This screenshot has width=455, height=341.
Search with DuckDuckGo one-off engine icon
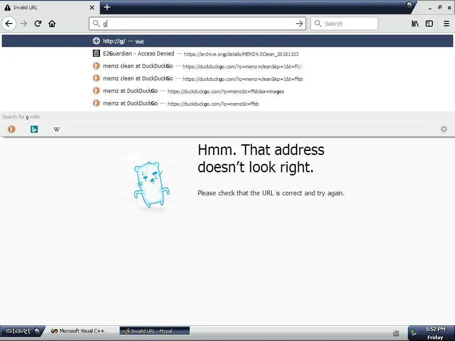pyautogui.click(x=11, y=129)
